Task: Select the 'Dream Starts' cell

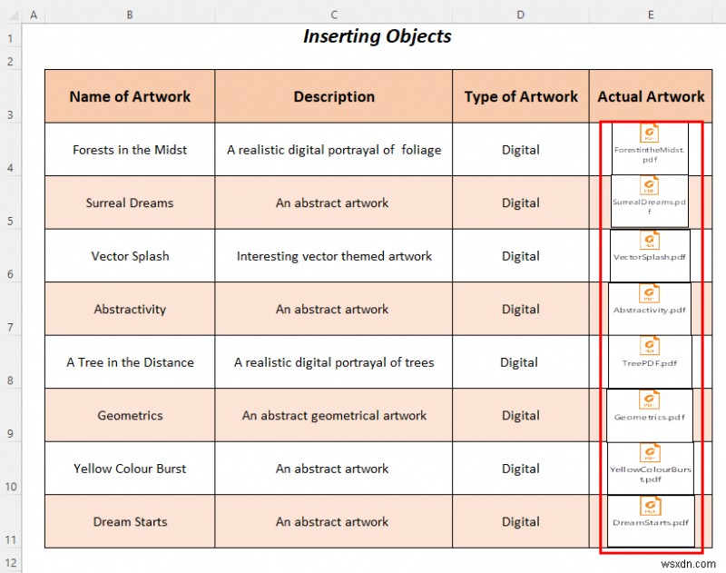Action: 130,521
